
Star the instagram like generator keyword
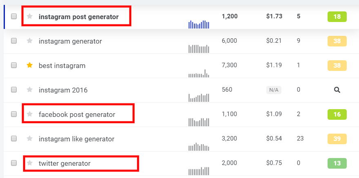pos(29,139)
